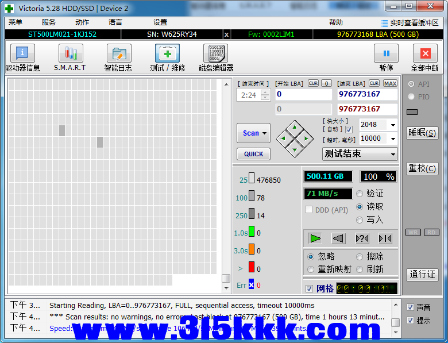Open the 服务 menu
This screenshot has width=448, height=343.
pyautogui.click(x=49, y=22)
